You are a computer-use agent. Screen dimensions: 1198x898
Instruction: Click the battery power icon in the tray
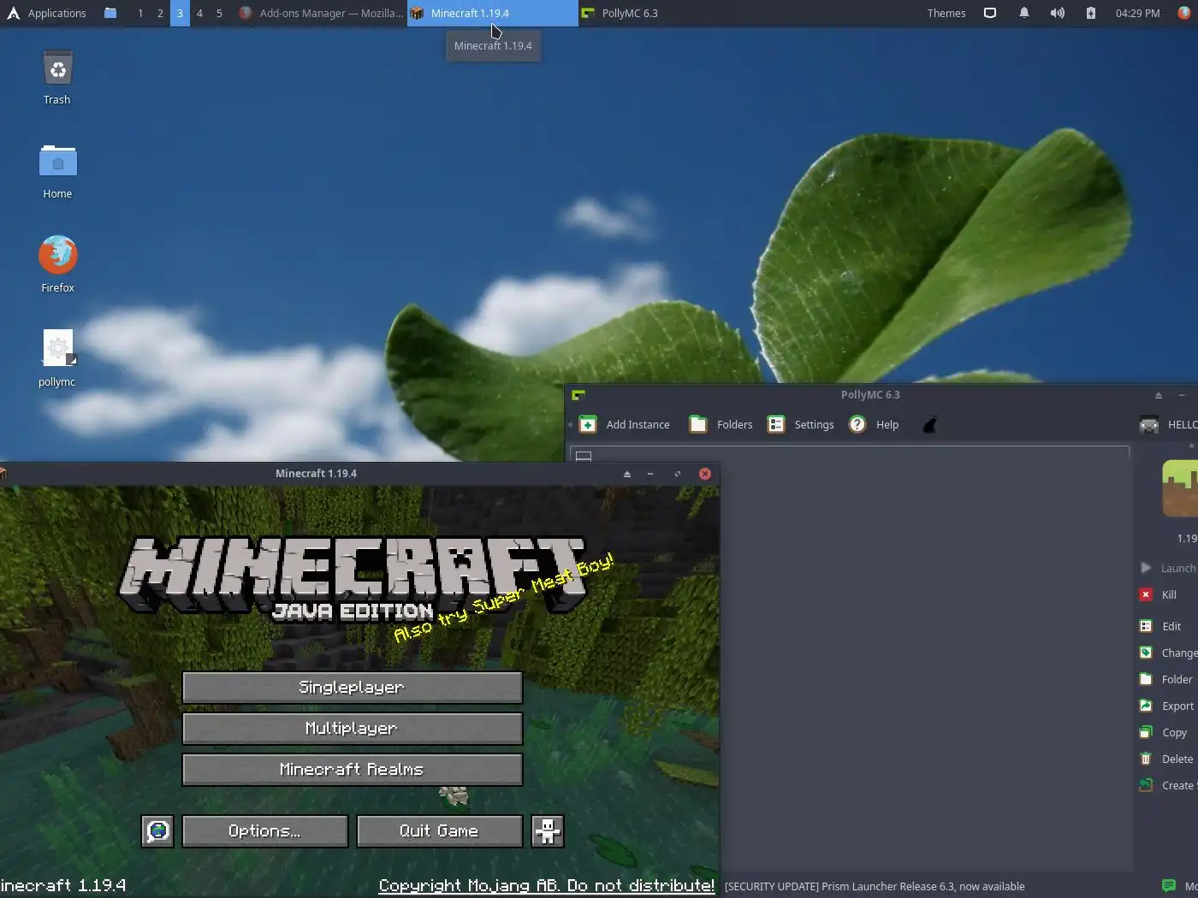(x=1091, y=13)
